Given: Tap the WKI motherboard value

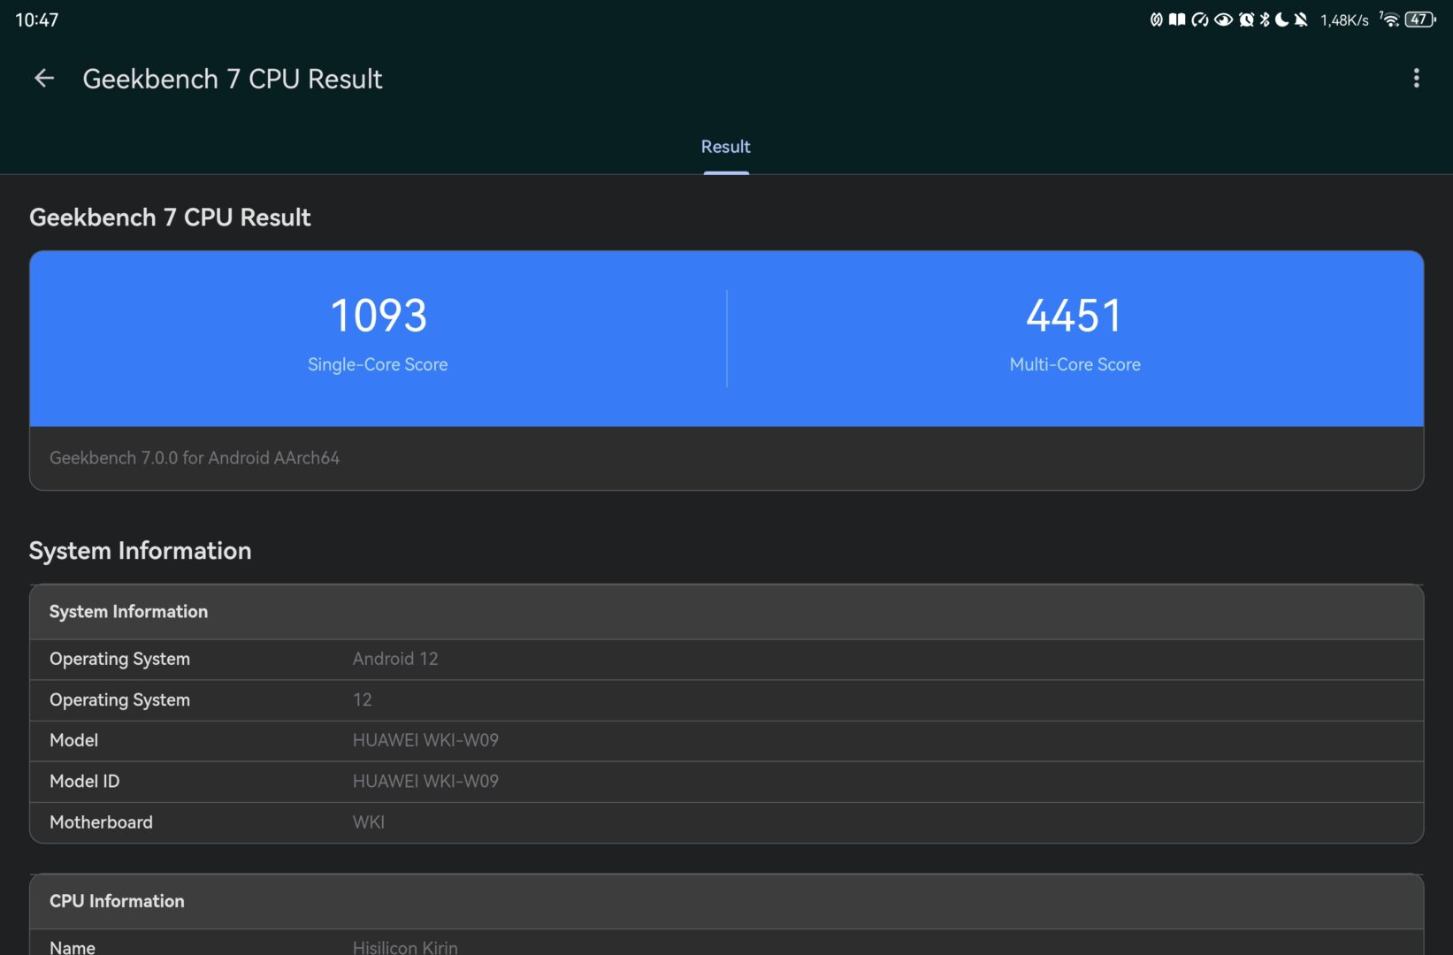Looking at the screenshot, I should coord(369,822).
